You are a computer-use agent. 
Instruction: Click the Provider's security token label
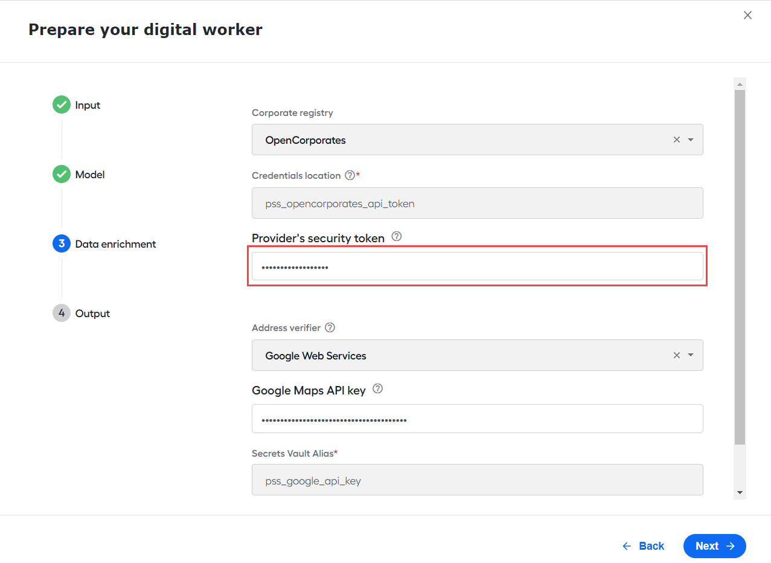click(318, 238)
